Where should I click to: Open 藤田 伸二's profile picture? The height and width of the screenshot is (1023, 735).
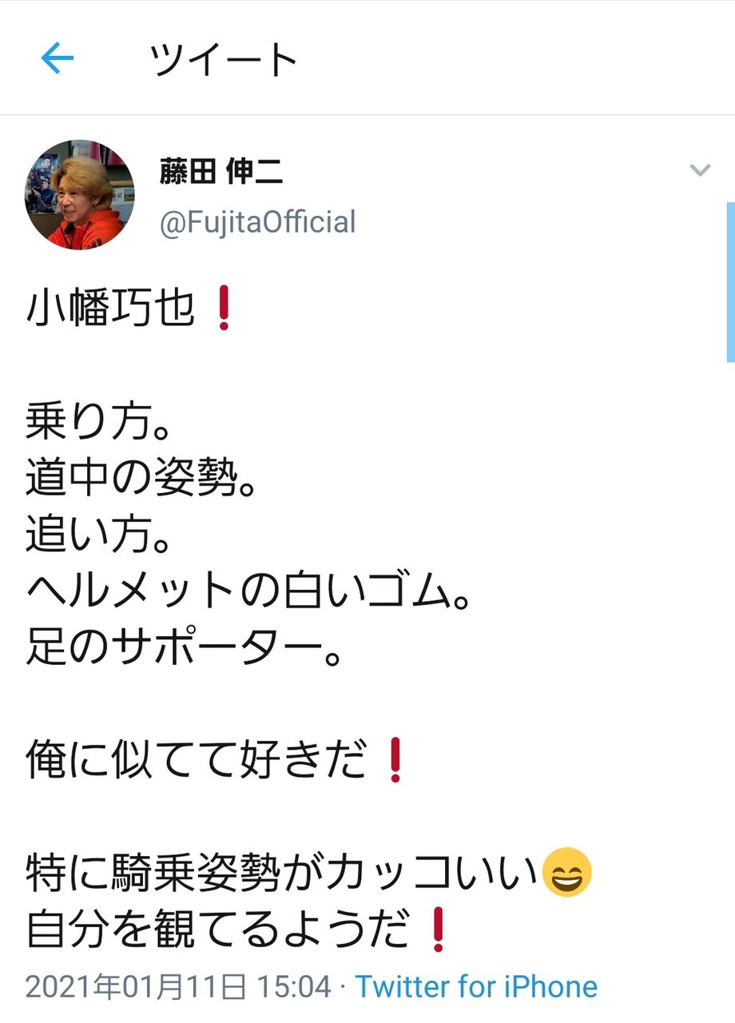click(x=80, y=194)
